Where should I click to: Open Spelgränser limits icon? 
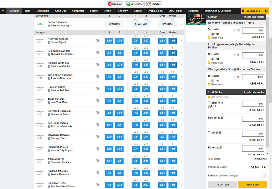coord(128,4)
